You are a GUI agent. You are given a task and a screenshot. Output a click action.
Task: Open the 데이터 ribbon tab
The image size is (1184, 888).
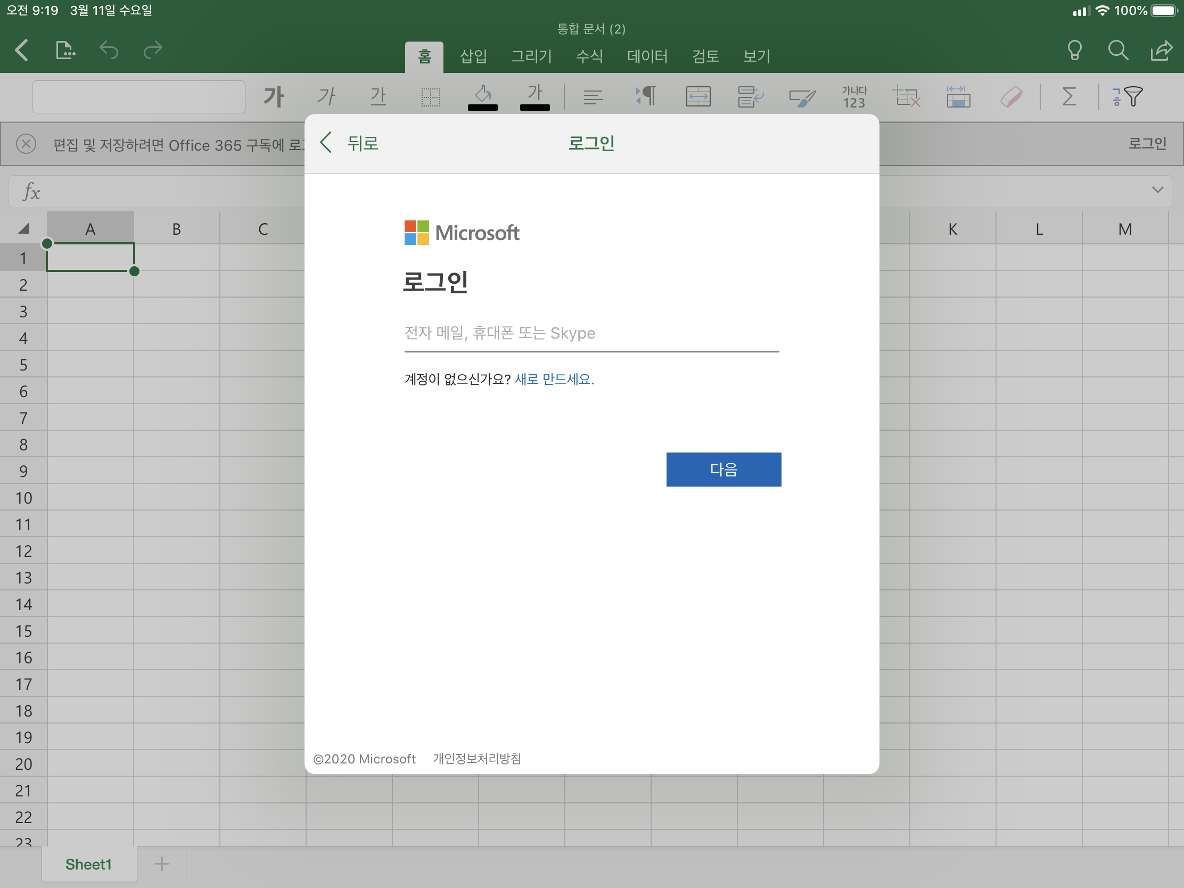(x=647, y=56)
